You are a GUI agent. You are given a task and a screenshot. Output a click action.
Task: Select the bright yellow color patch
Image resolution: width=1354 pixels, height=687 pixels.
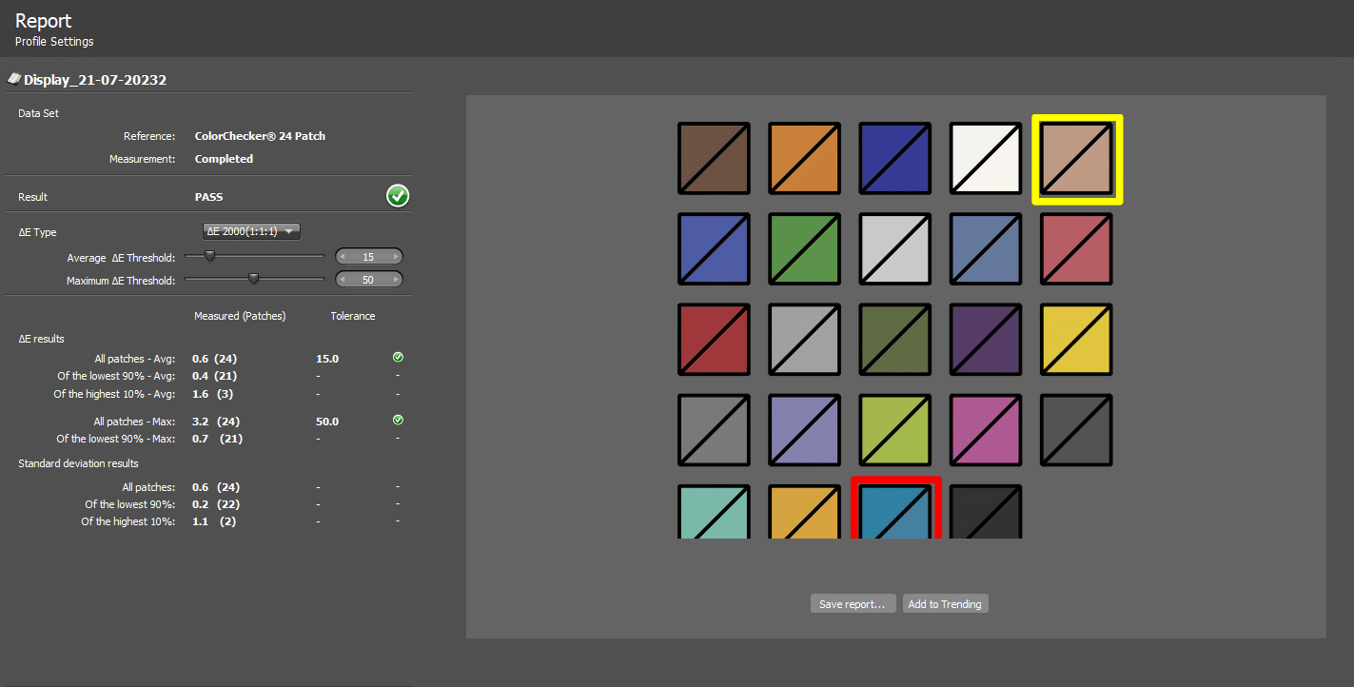(x=1076, y=340)
